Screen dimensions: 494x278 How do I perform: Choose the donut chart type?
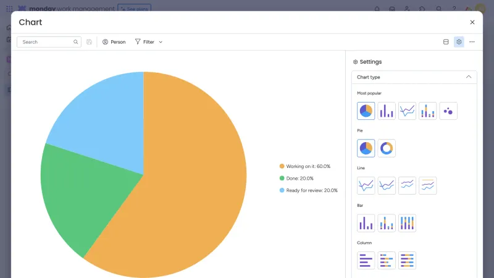tap(387, 148)
